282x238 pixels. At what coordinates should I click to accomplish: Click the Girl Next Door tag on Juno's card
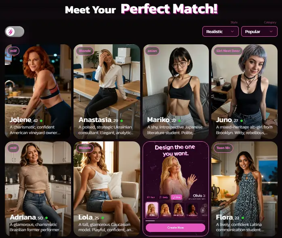(228, 51)
